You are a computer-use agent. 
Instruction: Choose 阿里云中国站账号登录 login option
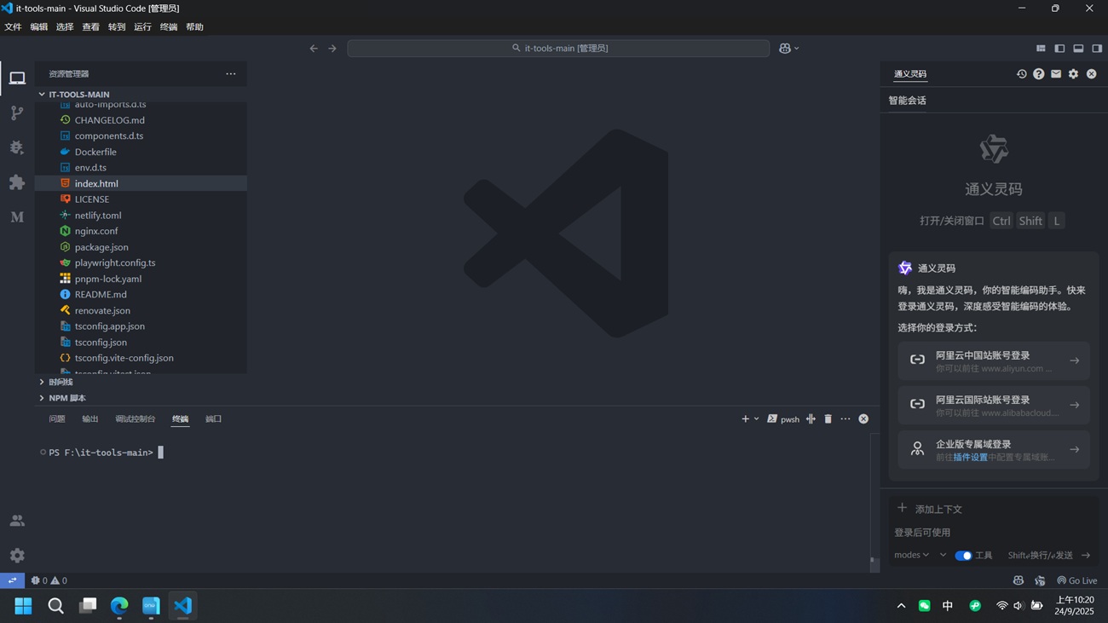pos(993,361)
